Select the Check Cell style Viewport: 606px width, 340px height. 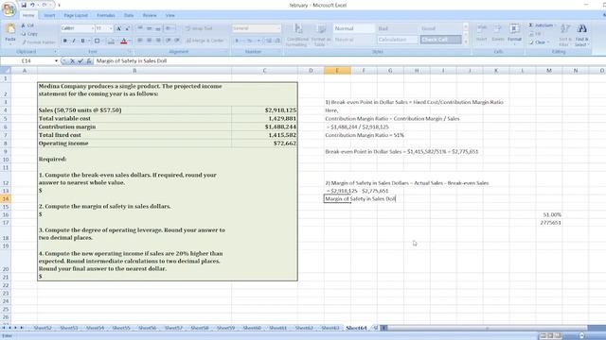click(x=440, y=40)
